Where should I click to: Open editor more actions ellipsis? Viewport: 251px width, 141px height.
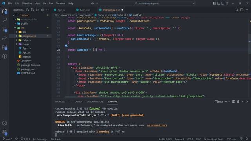247,10
